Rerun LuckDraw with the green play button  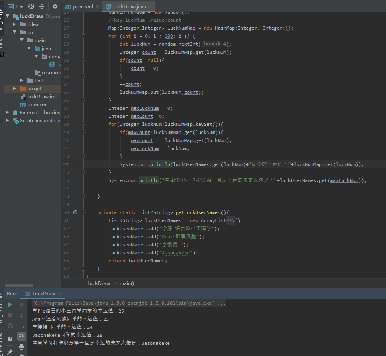10,305
